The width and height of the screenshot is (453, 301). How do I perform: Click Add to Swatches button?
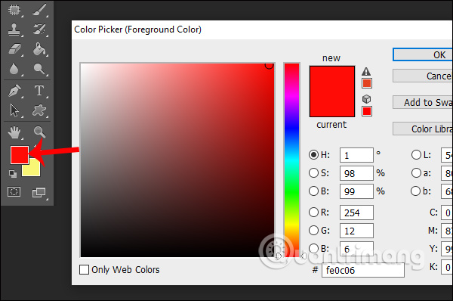click(x=423, y=102)
